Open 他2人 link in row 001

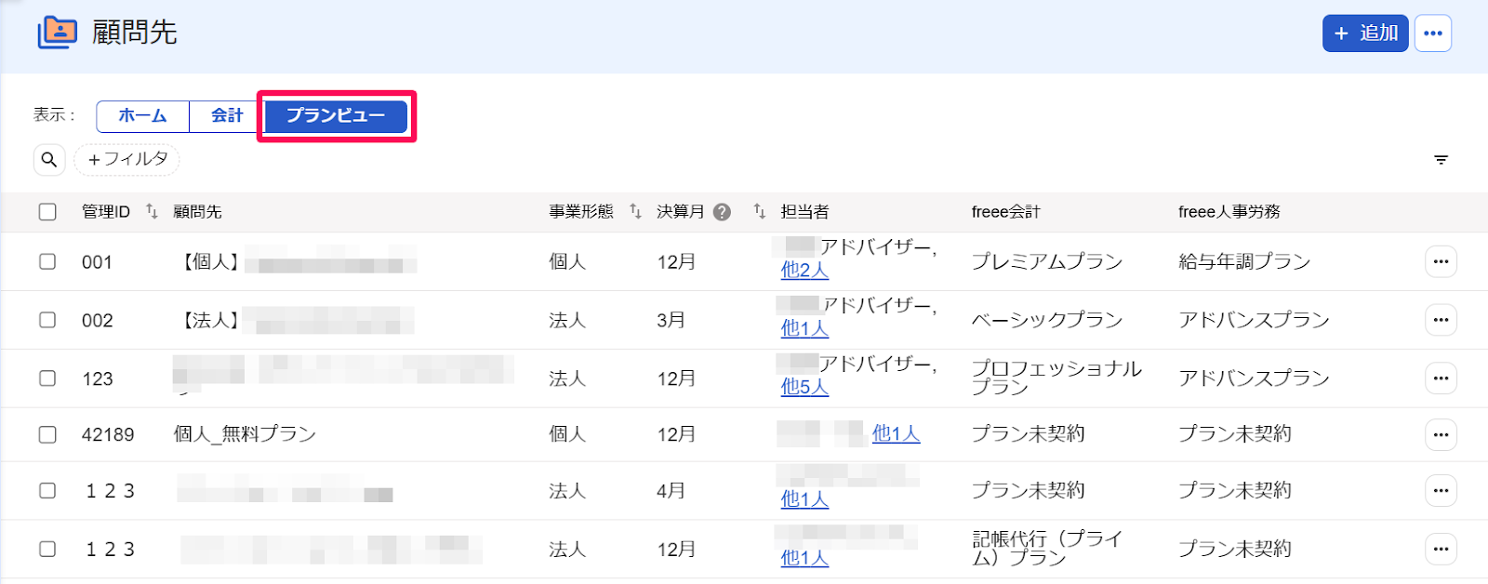[x=804, y=271]
